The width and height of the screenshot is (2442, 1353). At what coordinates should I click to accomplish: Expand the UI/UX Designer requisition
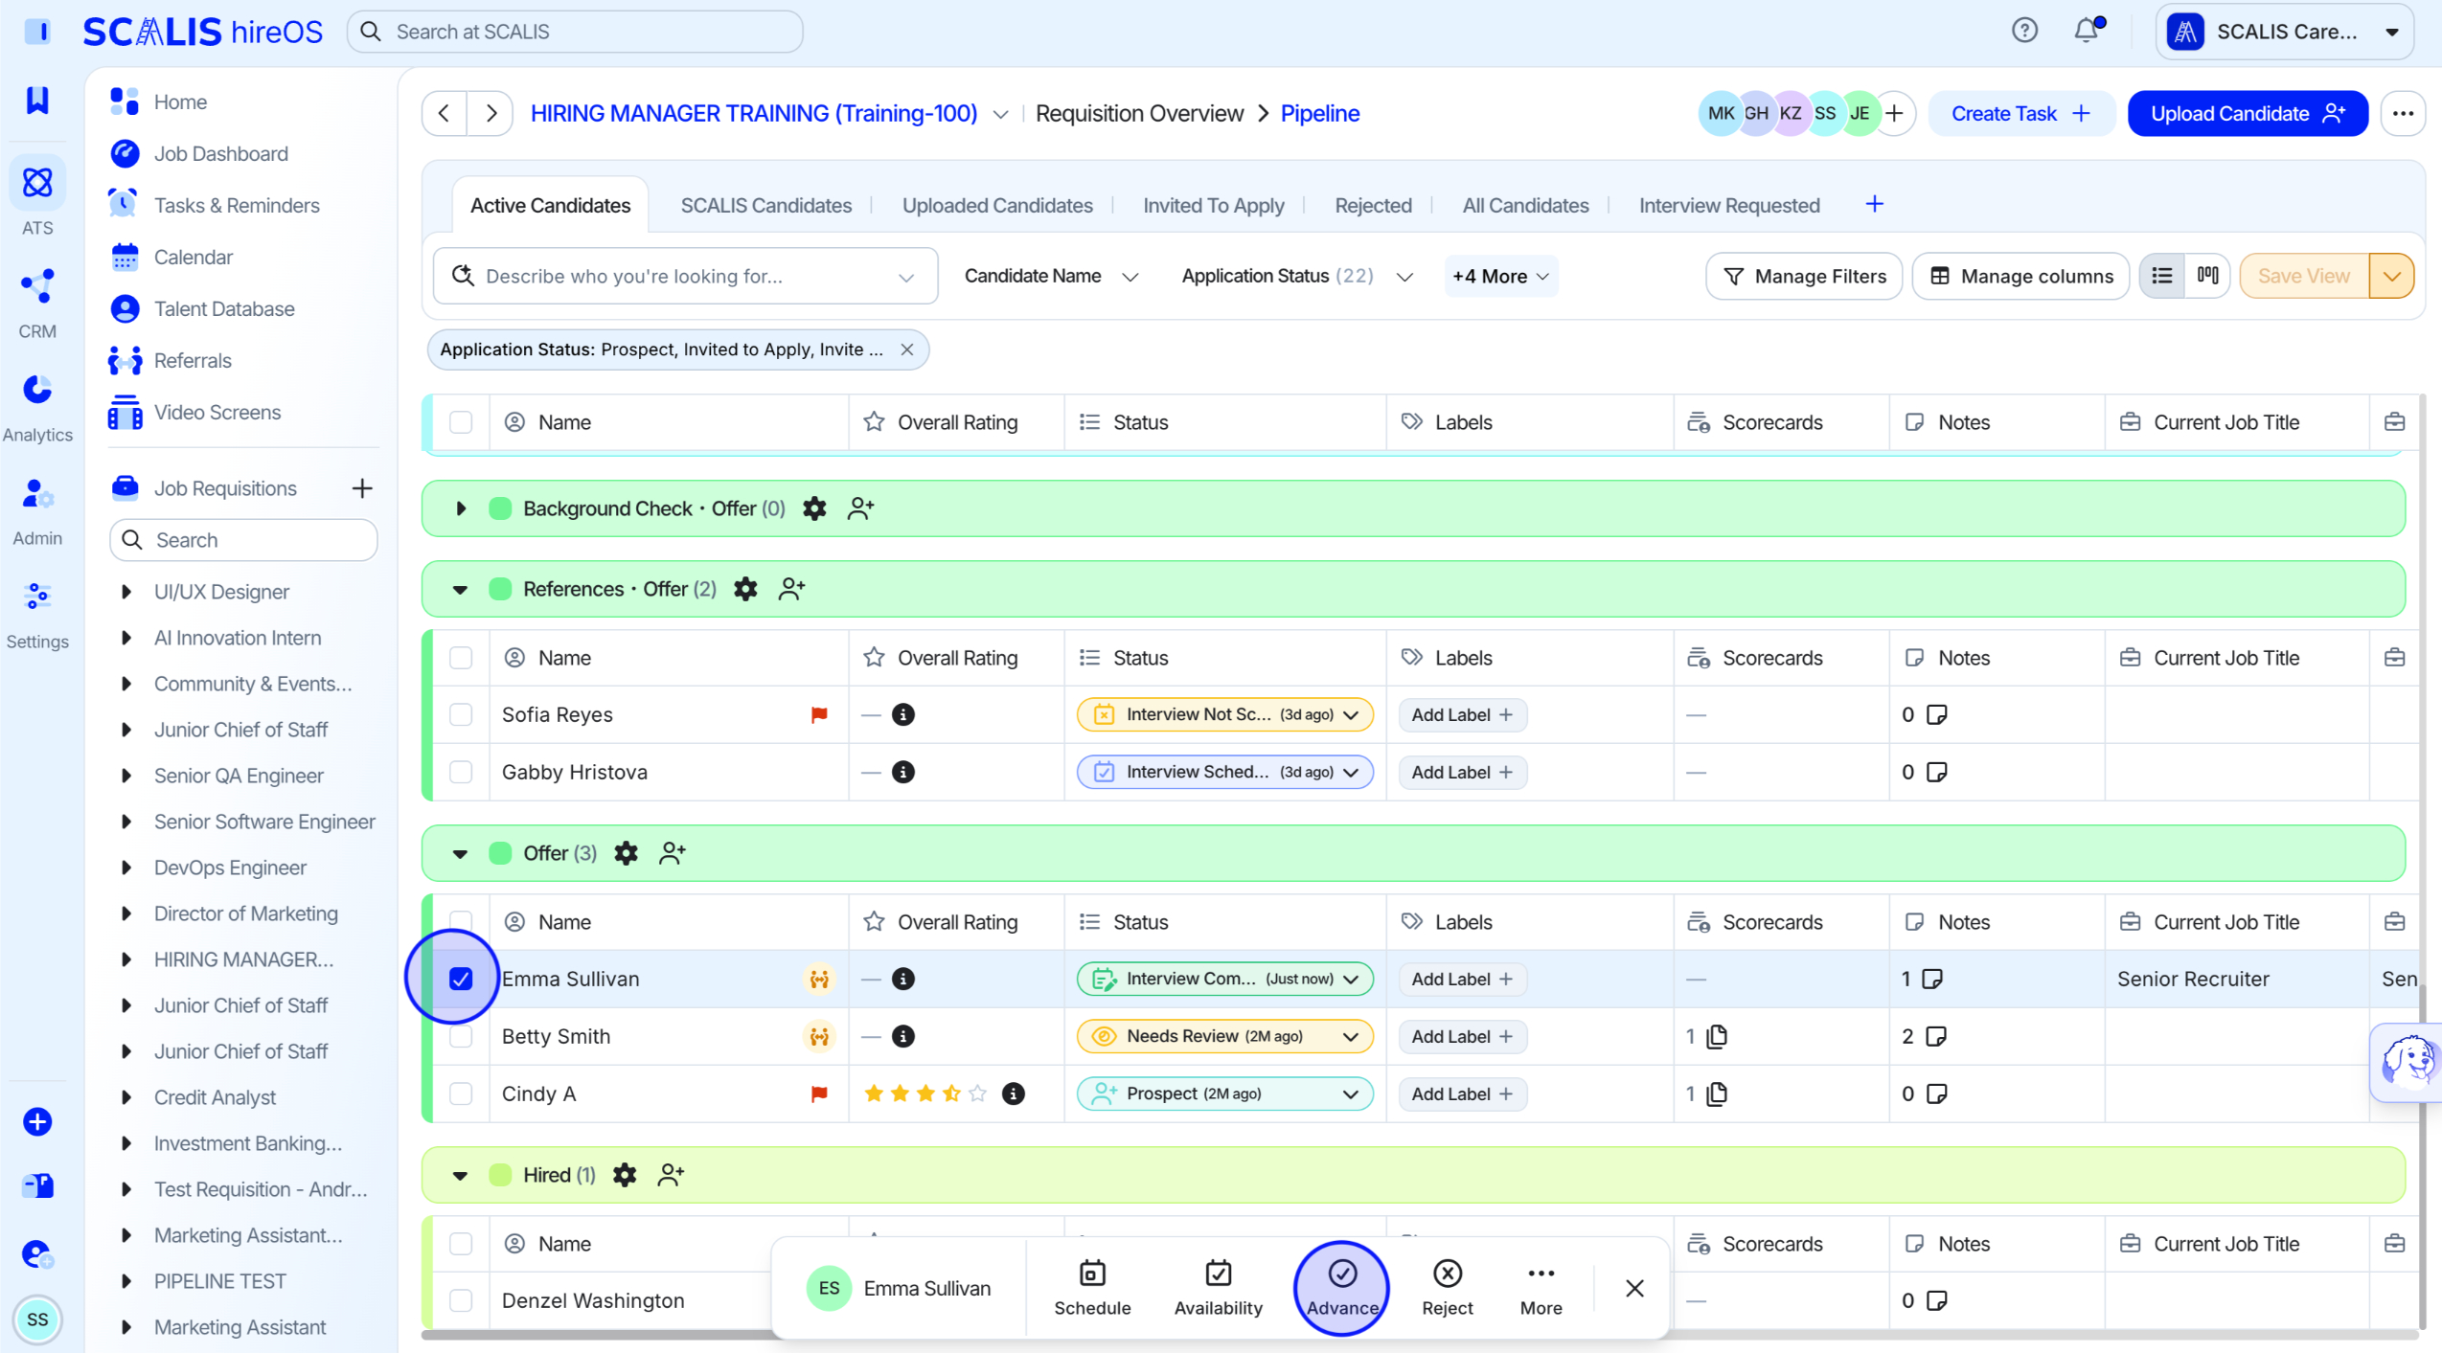click(x=126, y=592)
